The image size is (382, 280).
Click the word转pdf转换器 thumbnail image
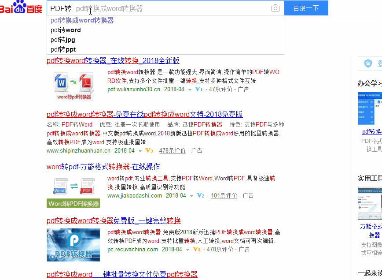pyautogui.click(x=73, y=86)
